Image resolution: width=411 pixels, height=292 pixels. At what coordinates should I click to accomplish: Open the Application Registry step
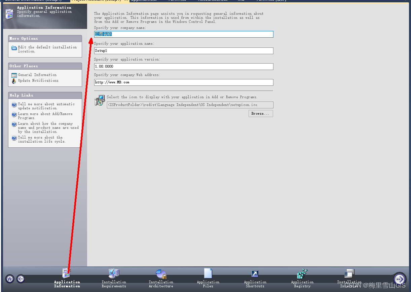302,278
